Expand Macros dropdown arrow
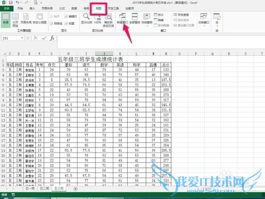This screenshot has height=199, width=265. click(217, 26)
